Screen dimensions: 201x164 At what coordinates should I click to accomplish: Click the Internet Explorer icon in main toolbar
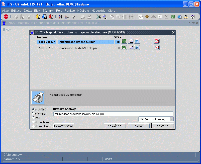coord(180,17)
